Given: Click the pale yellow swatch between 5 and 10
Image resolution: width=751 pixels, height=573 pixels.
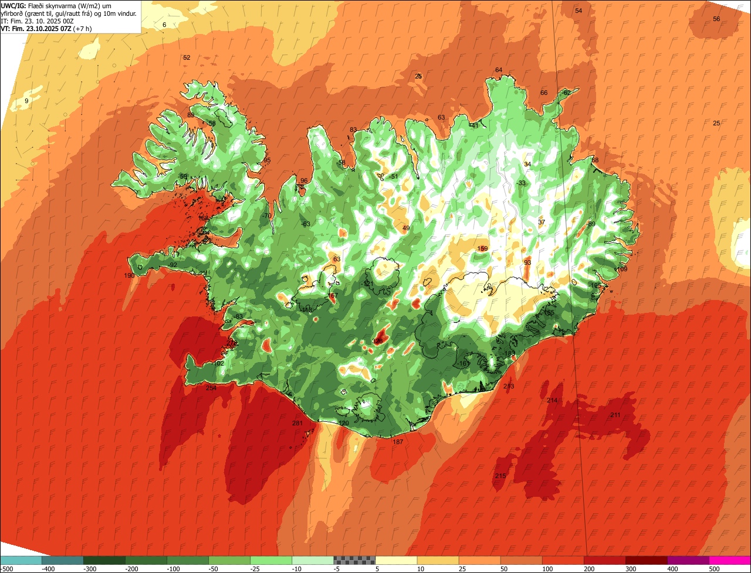Looking at the screenshot, I should tap(396, 560).
